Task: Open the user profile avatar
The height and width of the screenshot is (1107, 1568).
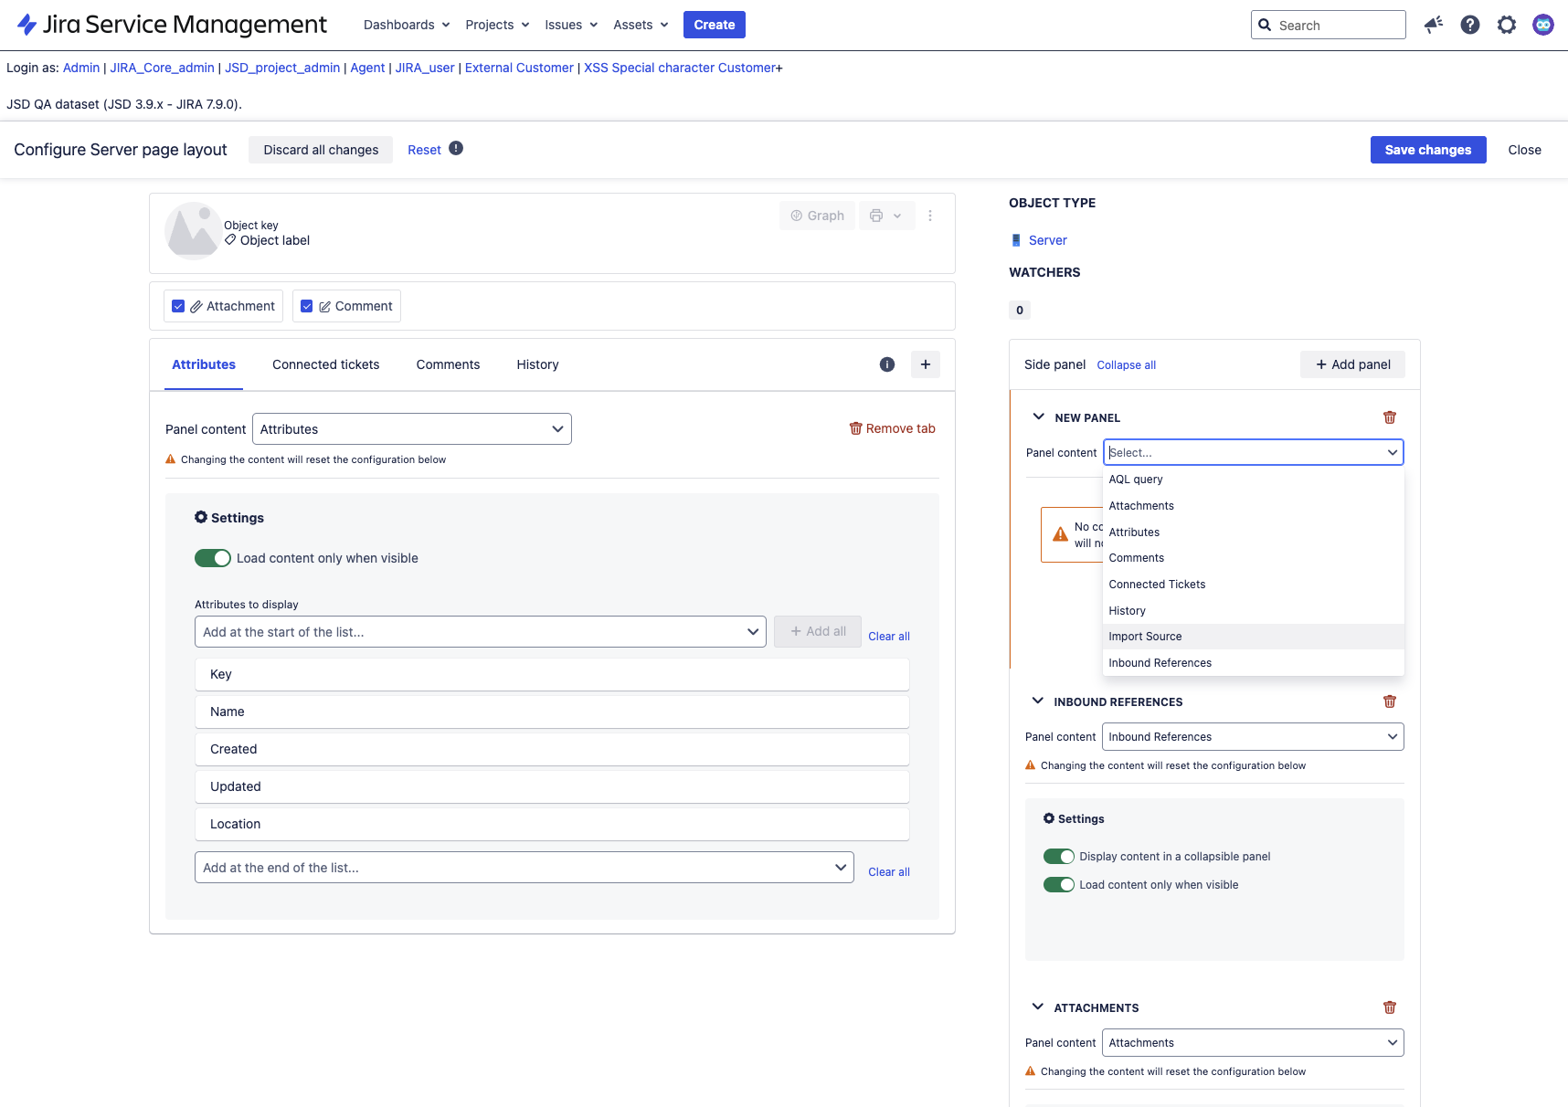Action: tap(1543, 25)
